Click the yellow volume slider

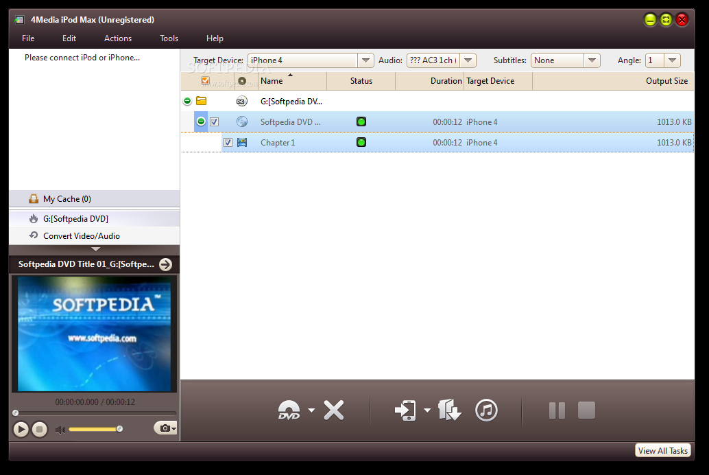click(x=93, y=429)
